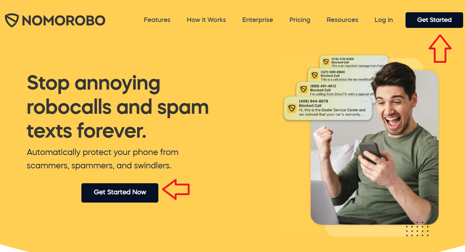465x252 pixels.
Task: Open the Resources menu
Action: click(x=342, y=20)
